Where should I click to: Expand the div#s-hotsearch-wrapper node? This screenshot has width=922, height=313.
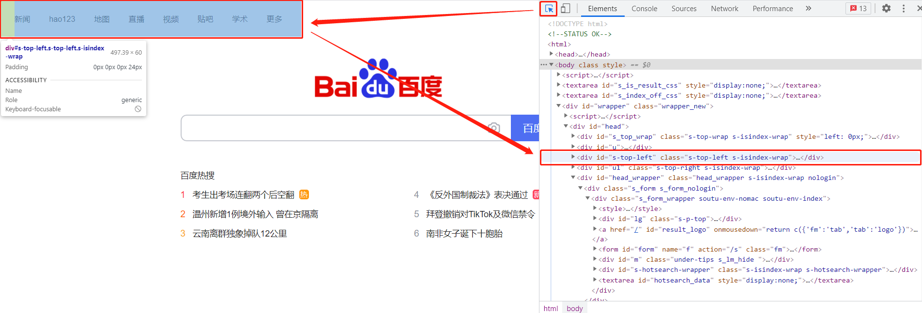[595, 269]
